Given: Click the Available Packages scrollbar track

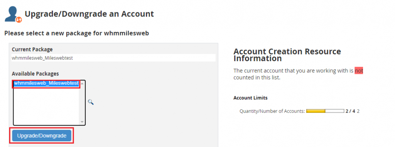Looking at the screenshot, I should click(x=82, y=102).
